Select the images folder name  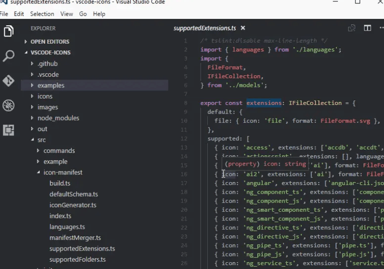click(x=48, y=107)
